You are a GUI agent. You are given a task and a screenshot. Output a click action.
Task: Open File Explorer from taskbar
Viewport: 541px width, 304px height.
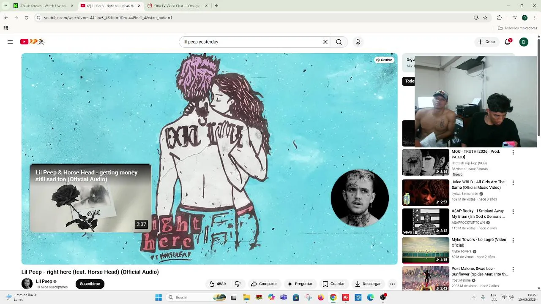coord(246,297)
